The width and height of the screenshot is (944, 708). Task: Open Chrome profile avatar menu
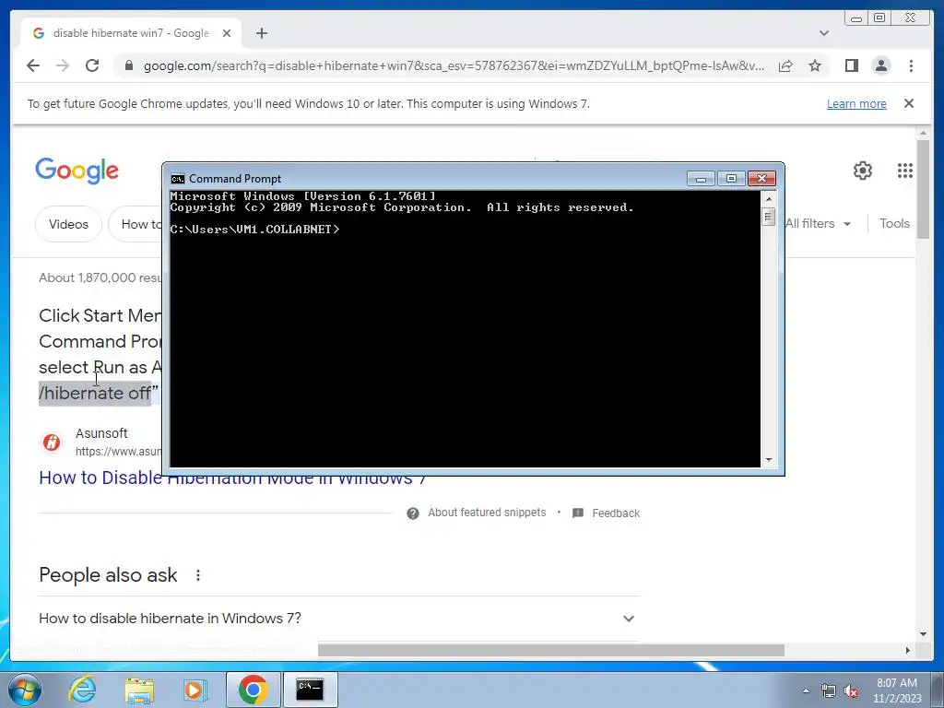880,65
